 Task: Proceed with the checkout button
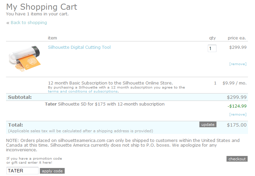pyautogui.click(x=237, y=159)
